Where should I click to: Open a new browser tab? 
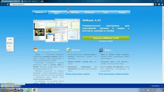42,1
